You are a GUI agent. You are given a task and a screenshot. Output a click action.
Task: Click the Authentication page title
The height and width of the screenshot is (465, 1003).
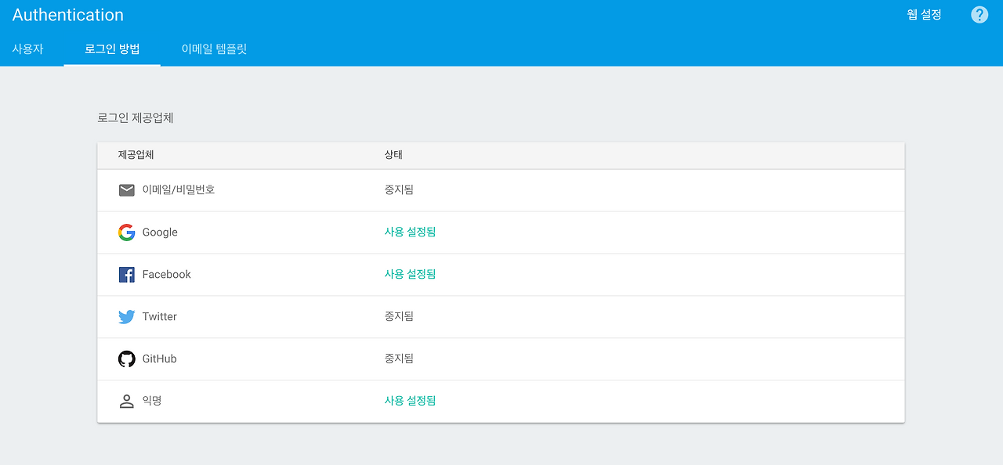[x=67, y=14]
